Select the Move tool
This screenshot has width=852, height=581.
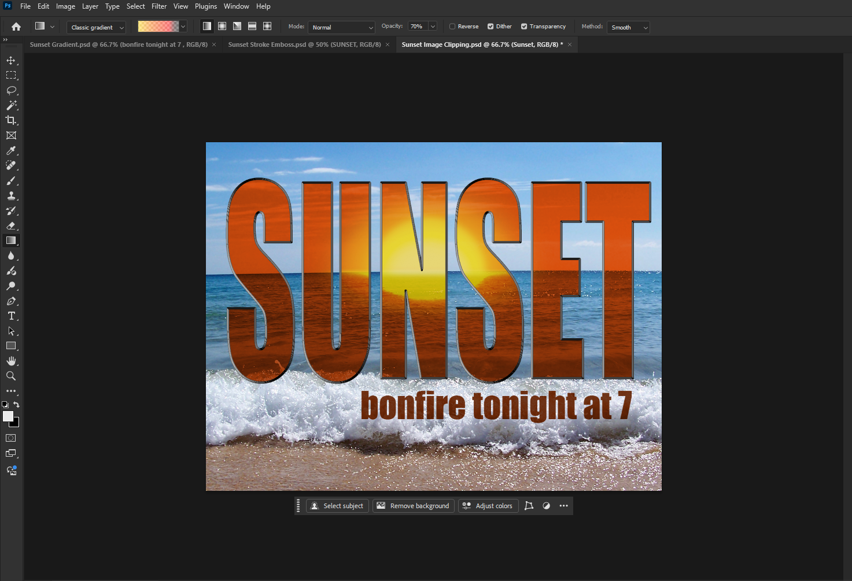click(x=11, y=60)
